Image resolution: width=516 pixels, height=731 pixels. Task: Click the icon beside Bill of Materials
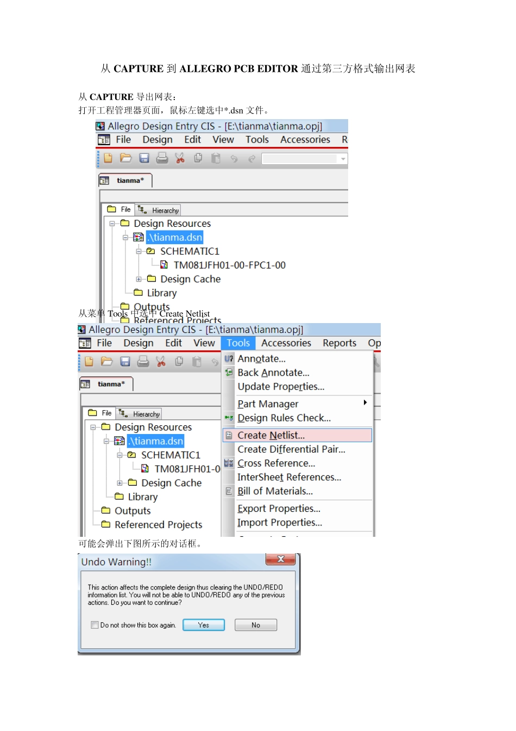pyautogui.click(x=229, y=491)
